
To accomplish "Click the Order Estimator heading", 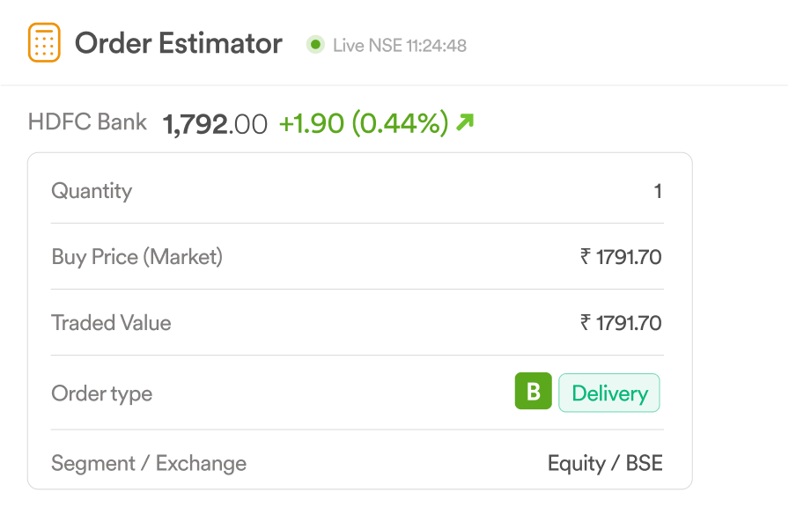I will (x=179, y=43).
